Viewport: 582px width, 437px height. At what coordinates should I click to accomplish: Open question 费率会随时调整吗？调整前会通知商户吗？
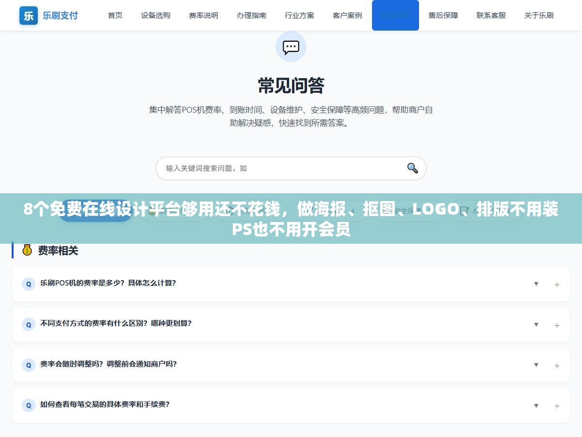click(x=291, y=365)
